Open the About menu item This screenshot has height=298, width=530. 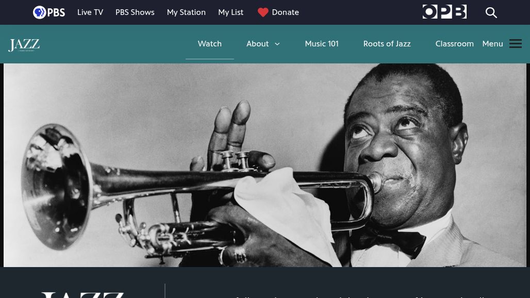258,44
